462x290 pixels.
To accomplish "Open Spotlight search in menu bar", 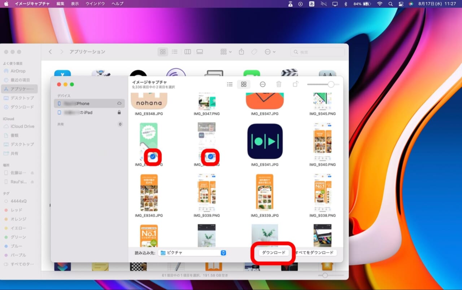I will [390, 4].
